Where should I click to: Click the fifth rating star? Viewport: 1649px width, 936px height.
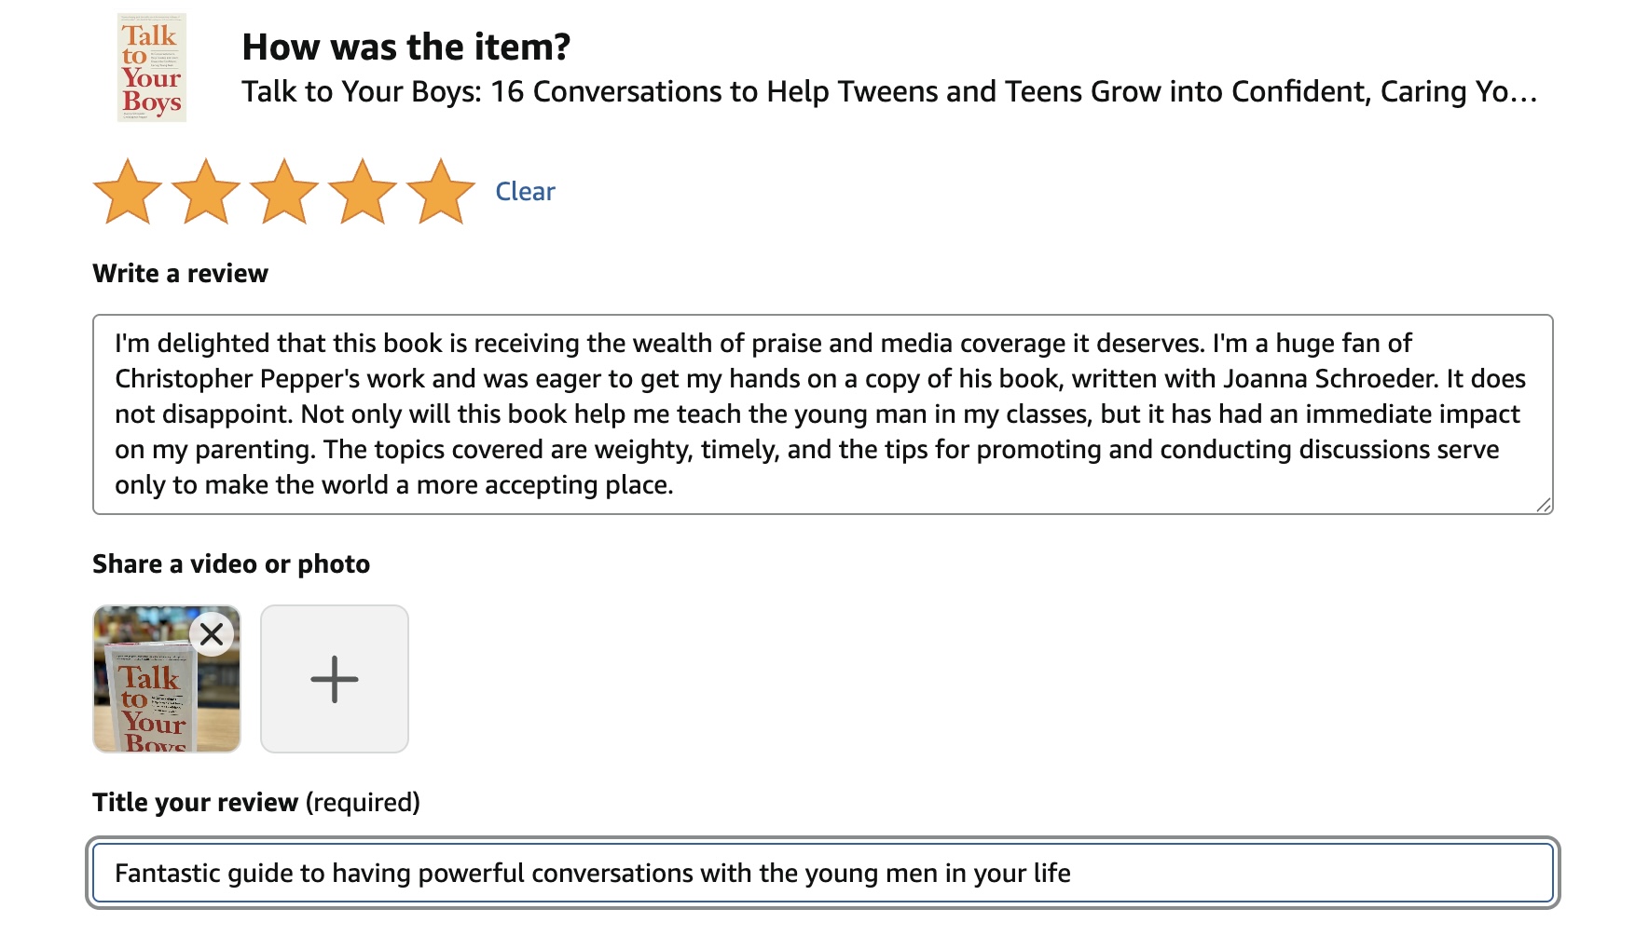(x=441, y=192)
